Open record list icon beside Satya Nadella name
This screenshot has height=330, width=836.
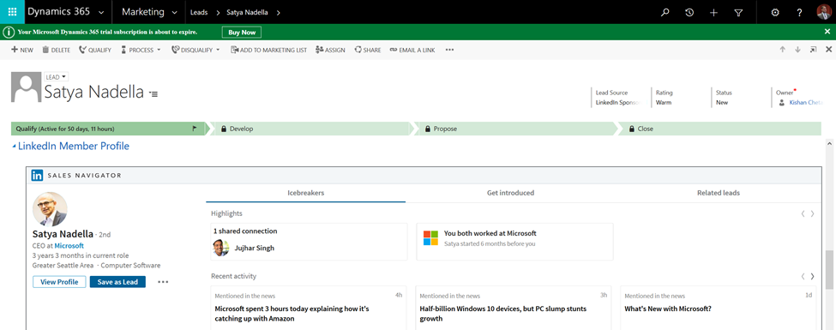(153, 93)
